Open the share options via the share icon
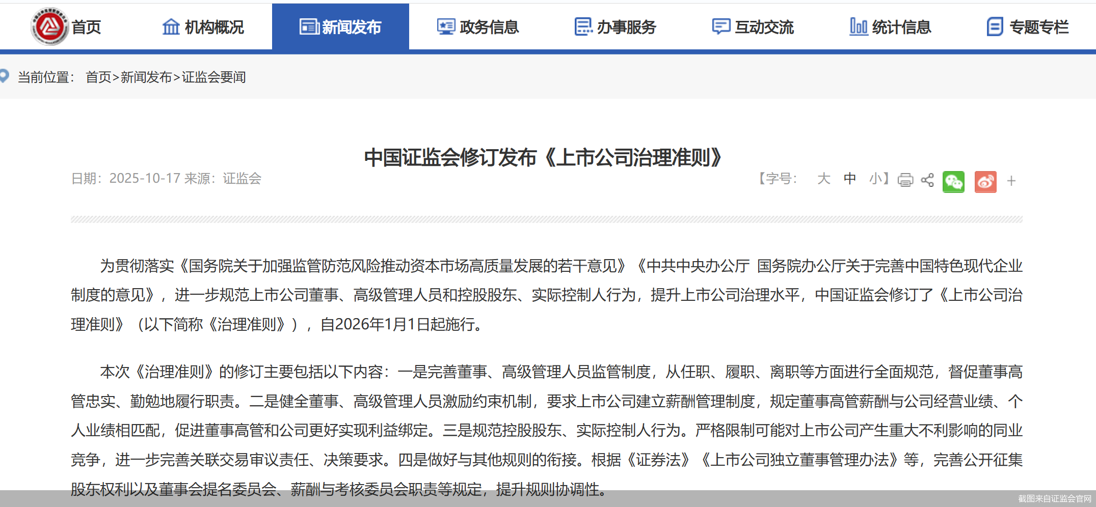Image resolution: width=1096 pixels, height=507 pixels. click(927, 180)
